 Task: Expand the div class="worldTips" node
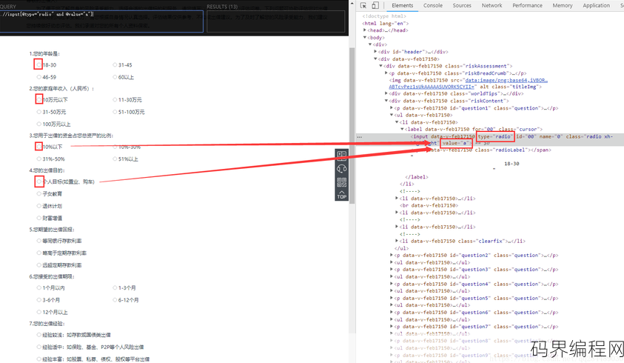point(386,93)
